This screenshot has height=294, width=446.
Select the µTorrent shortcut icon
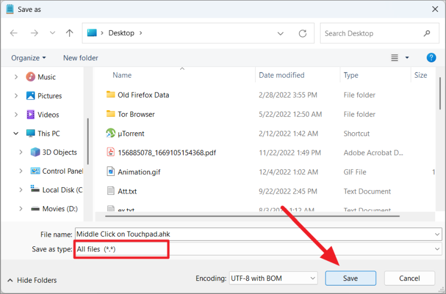coord(111,133)
